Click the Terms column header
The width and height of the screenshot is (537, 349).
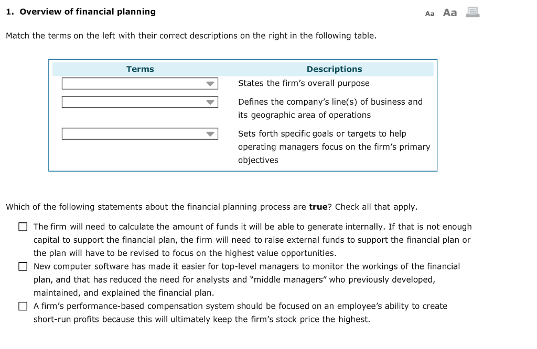click(x=139, y=69)
